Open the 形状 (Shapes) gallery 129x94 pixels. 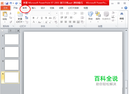coord(91,17)
